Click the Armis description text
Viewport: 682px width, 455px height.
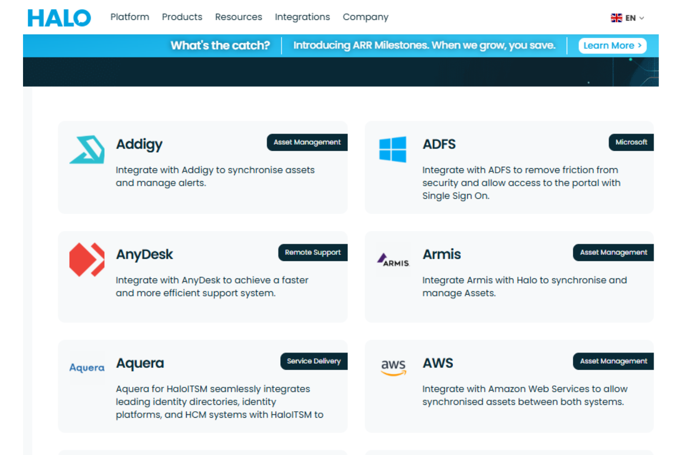pyautogui.click(x=525, y=287)
